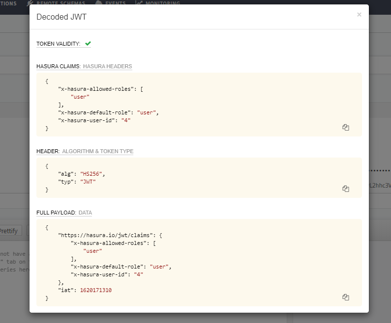Click the "HS256" algorithm value
The image size is (391, 323).
click(91, 174)
